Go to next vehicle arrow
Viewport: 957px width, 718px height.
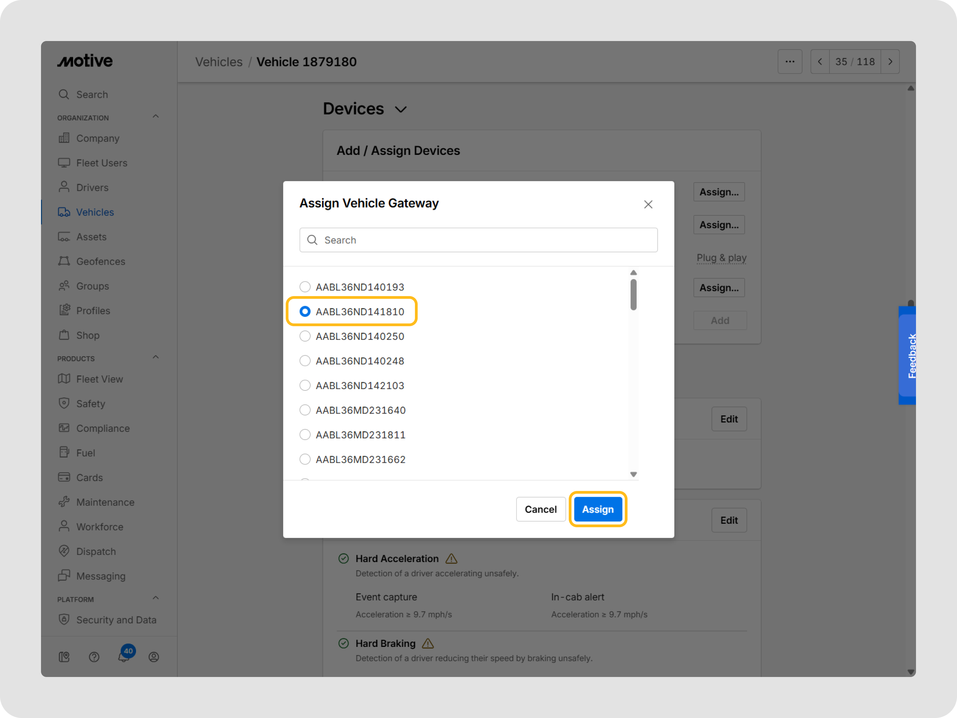(890, 62)
